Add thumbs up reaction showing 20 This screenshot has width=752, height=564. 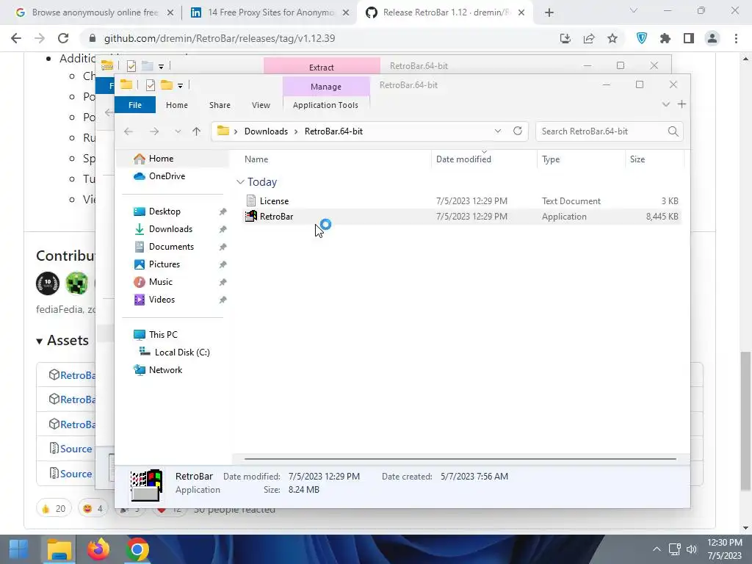(54, 508)
